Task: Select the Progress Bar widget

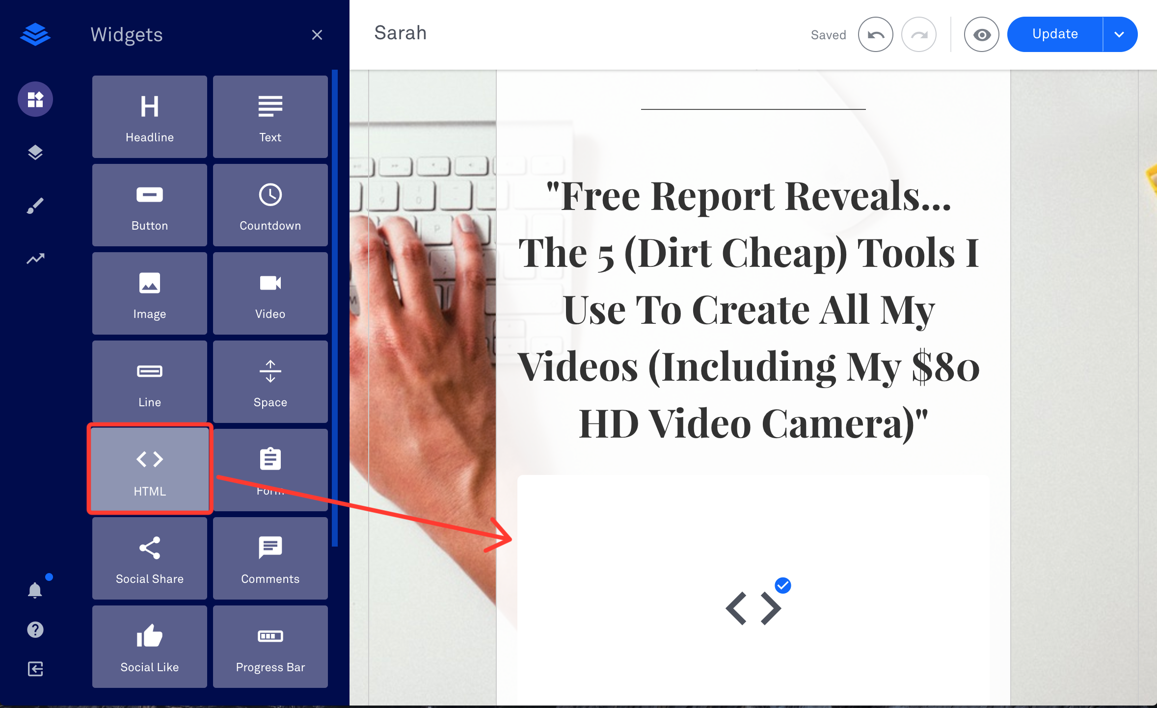Action: [x=270, y=647]
